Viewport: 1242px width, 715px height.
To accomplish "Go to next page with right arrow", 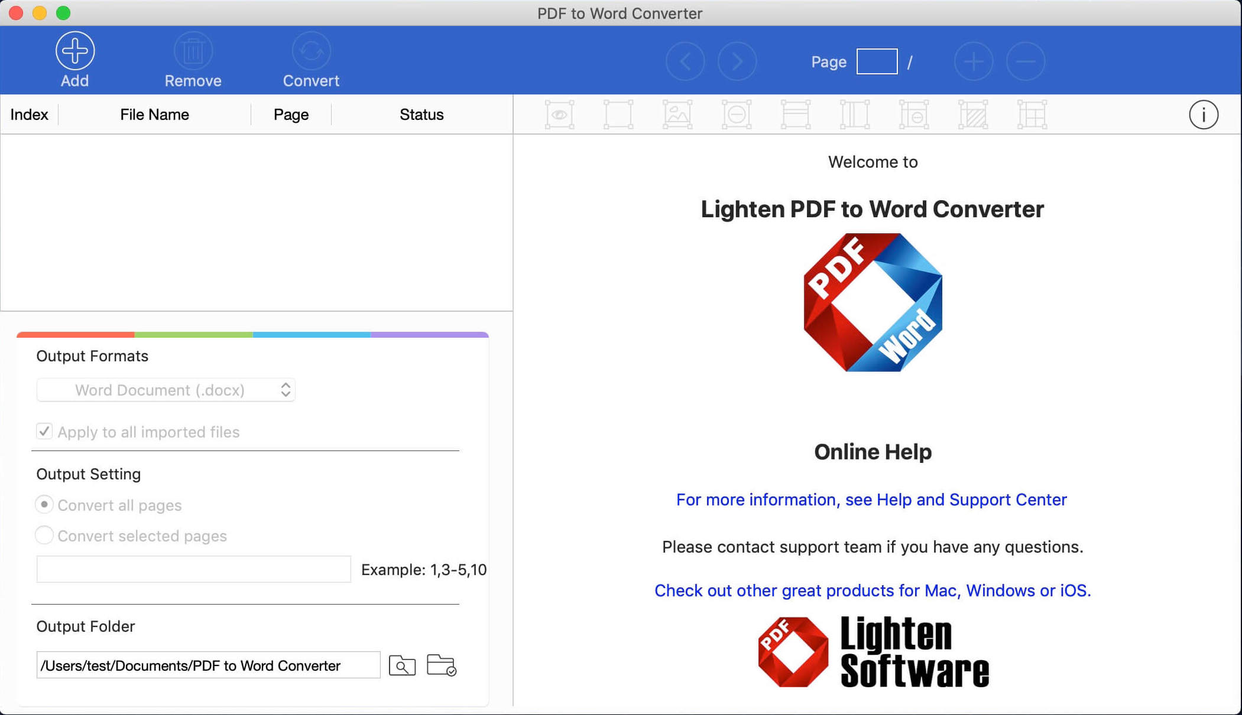I will pos(737,61).
